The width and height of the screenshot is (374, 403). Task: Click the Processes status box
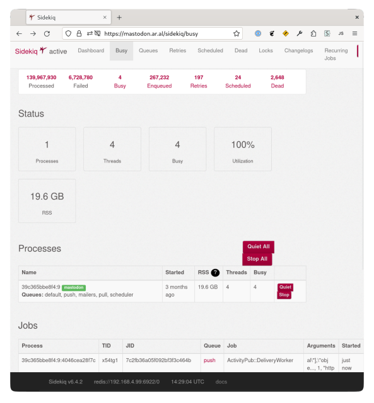(x=47, y=149)
